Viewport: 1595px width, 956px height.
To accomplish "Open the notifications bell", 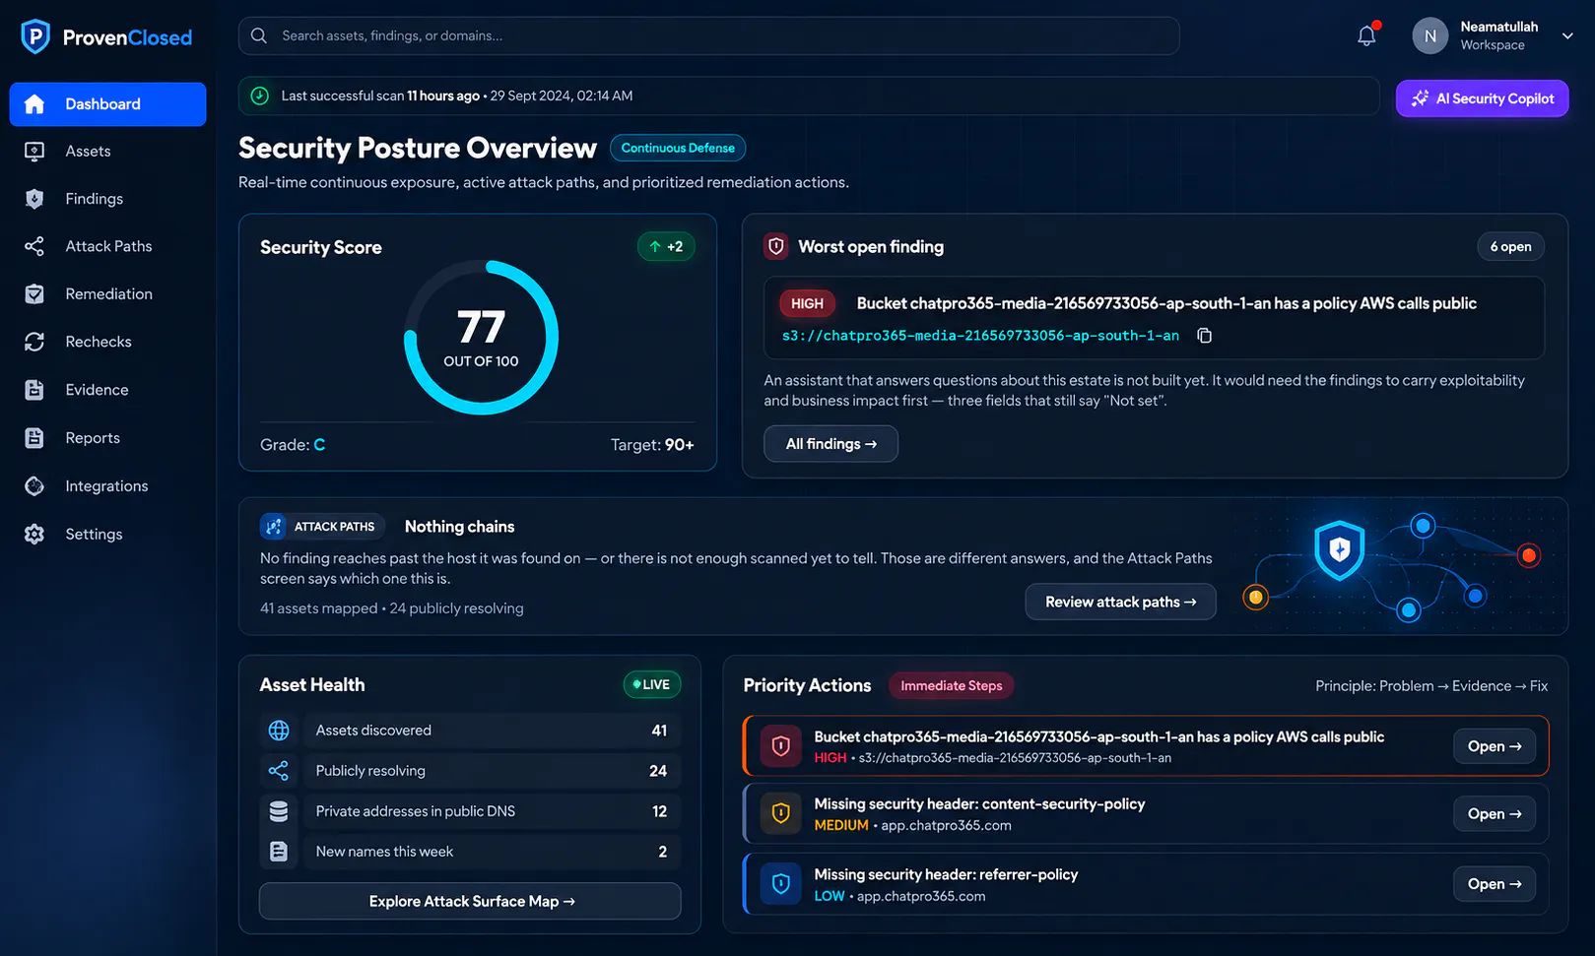I will (1366, 35).
